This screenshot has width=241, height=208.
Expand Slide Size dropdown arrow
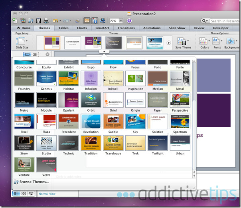pos(27,41)
